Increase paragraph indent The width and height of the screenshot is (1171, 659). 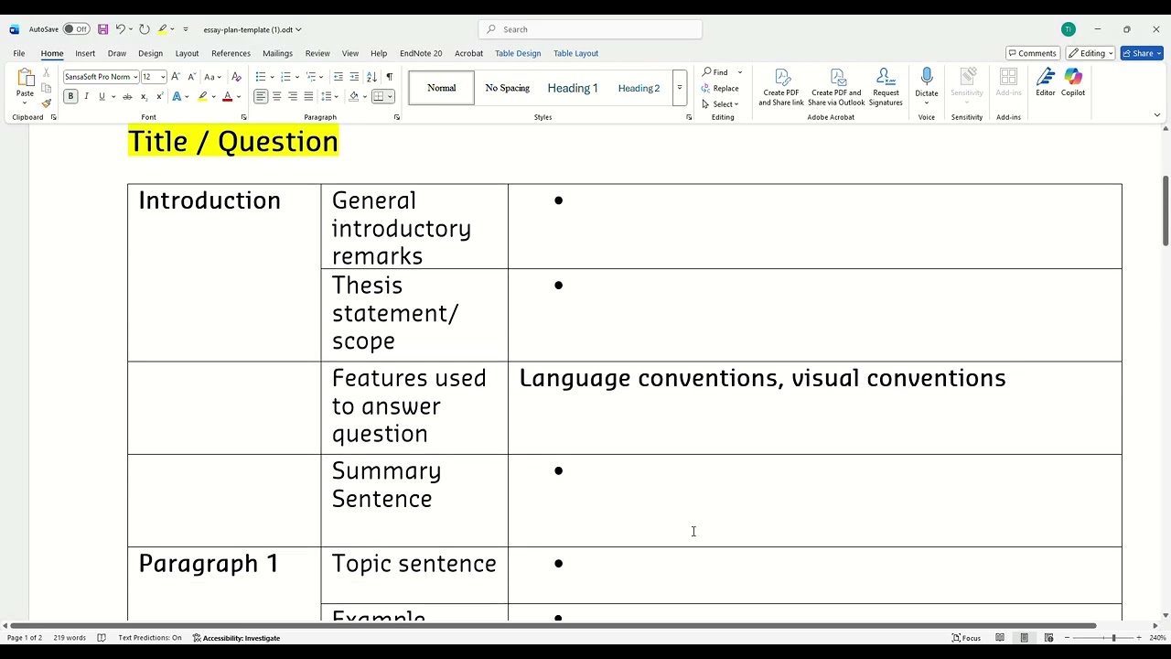click(x=354, y=77)
